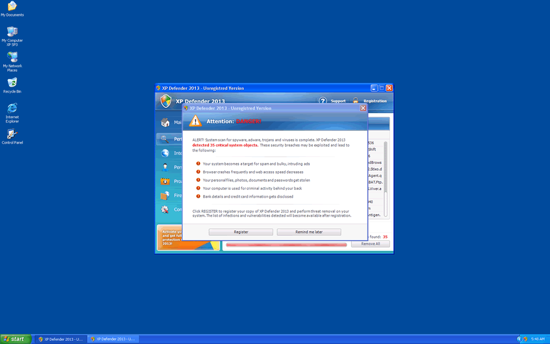Click the Remove All button

(x=370, y=244)
